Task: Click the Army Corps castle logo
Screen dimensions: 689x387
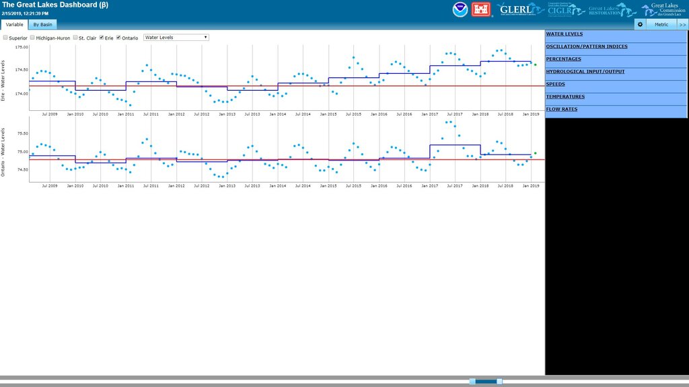Action: (483, 9)
